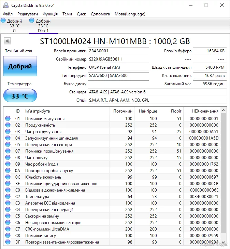Click status orb for Температура C2 row

point(8,196)
